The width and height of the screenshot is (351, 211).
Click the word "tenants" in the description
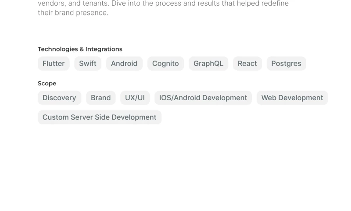click(x=95, y=4)
